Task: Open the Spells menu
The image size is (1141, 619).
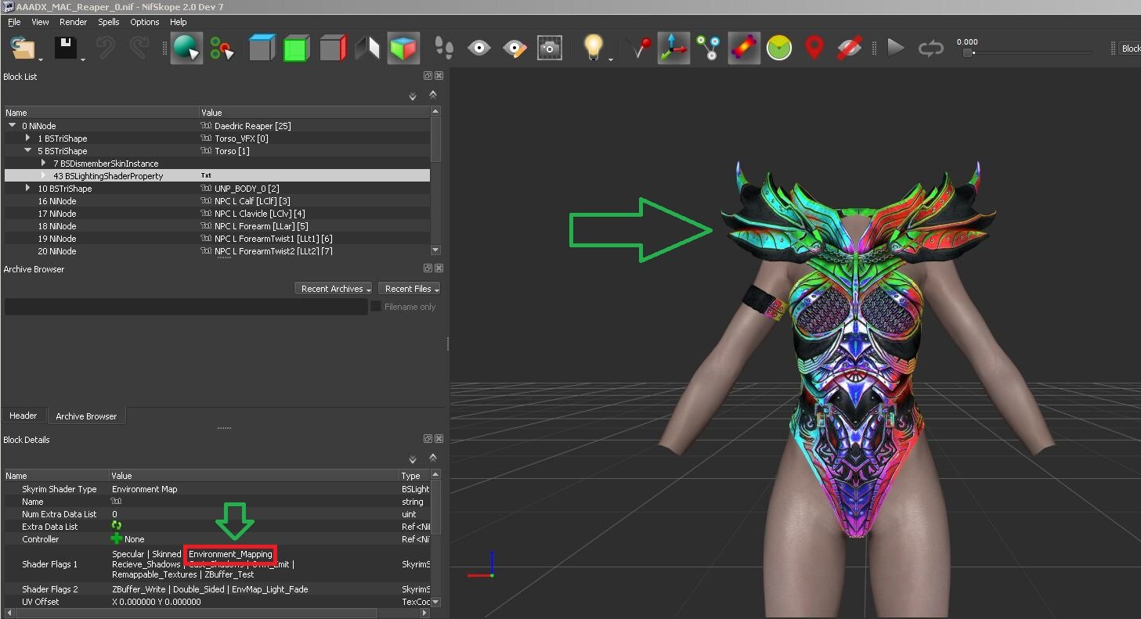Action: click(109, 22)
